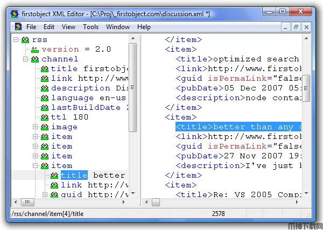Click text pane horizontal scroll right arrow
Image resolution: width=323 pixels, height=230 pixels.
(297, 202)
